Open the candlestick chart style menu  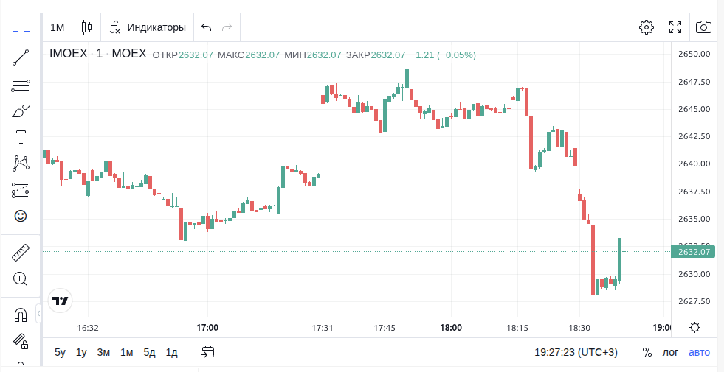coord(86,27)
